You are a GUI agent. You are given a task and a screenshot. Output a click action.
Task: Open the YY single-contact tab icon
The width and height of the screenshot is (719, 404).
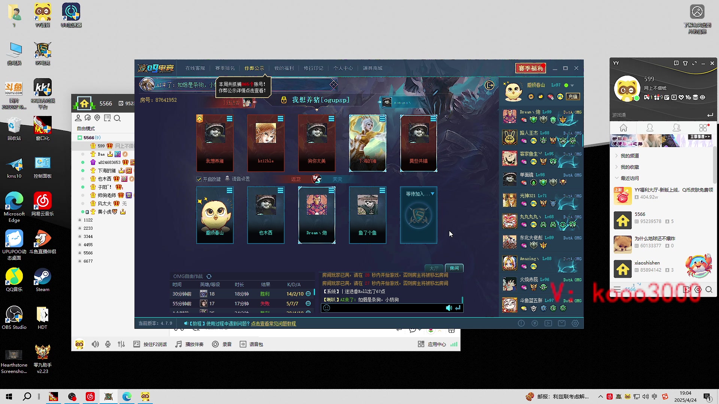click(x=650, y=128)
